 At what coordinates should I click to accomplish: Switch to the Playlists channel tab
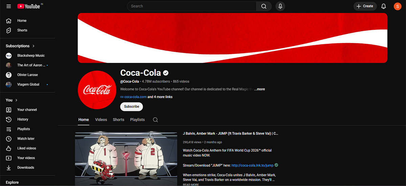pyautogui.click(x=137, y=120)
